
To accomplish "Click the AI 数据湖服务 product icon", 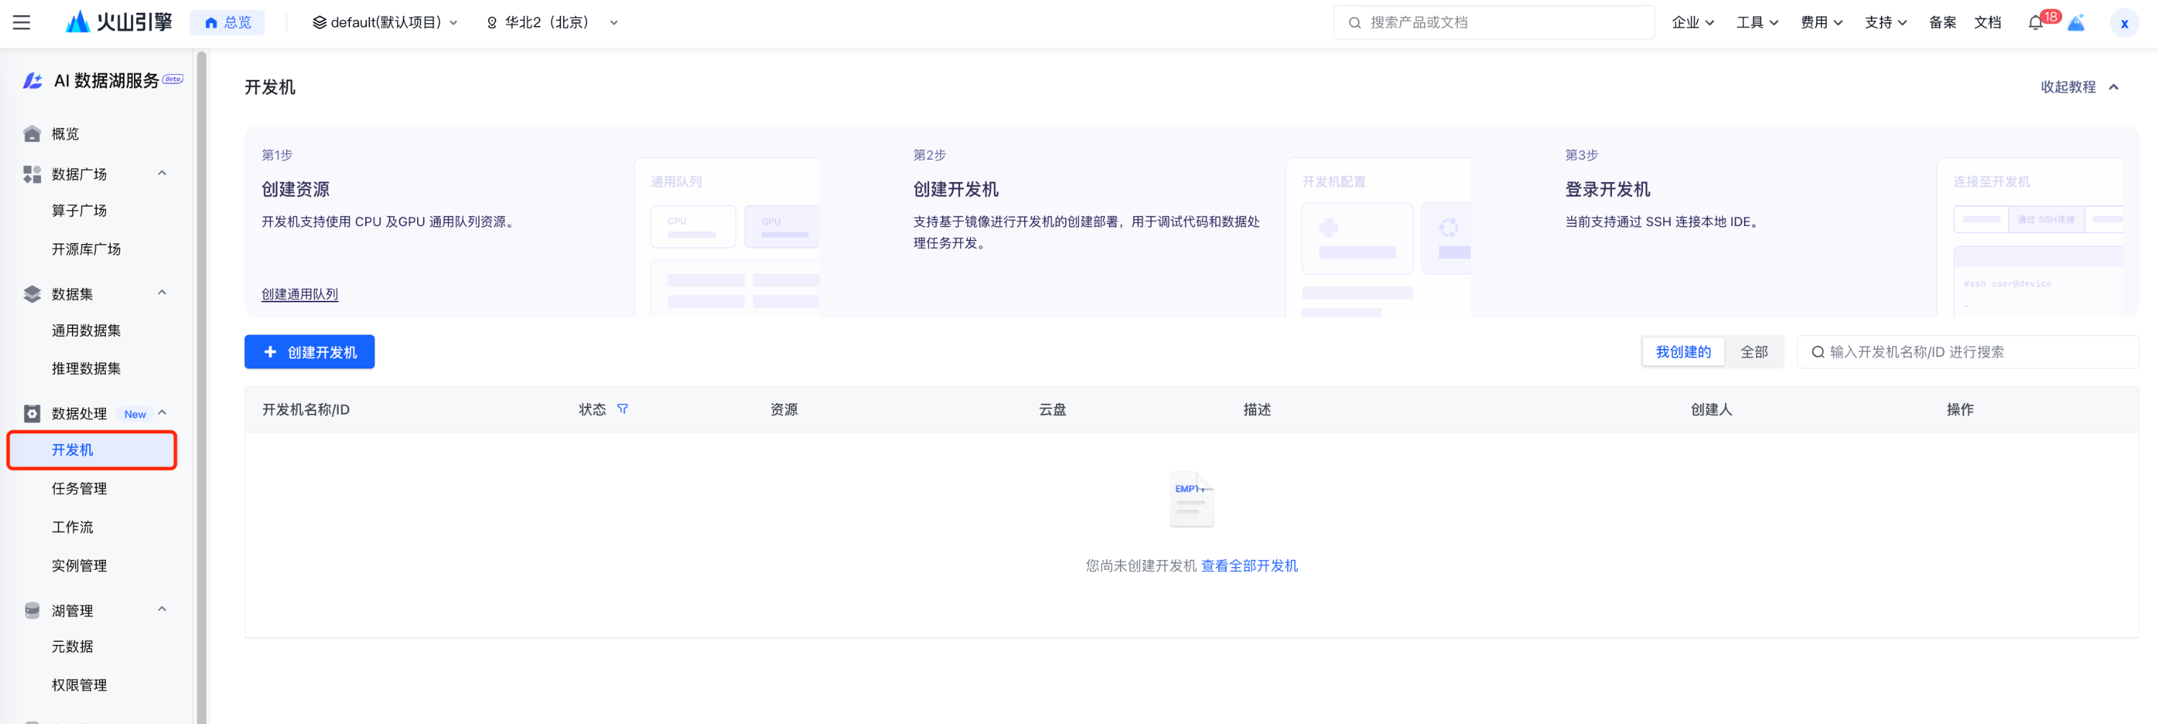I will [32, 81].
